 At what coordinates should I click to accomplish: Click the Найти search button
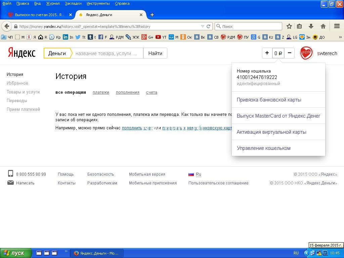click(x=155, y=53)
